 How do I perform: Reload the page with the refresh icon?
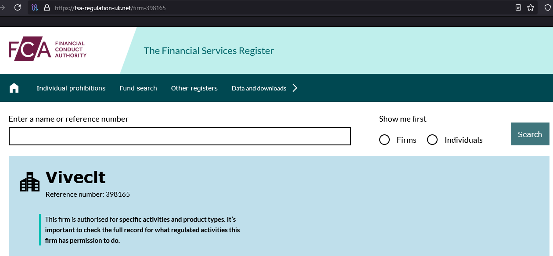(x=18, y=7)
